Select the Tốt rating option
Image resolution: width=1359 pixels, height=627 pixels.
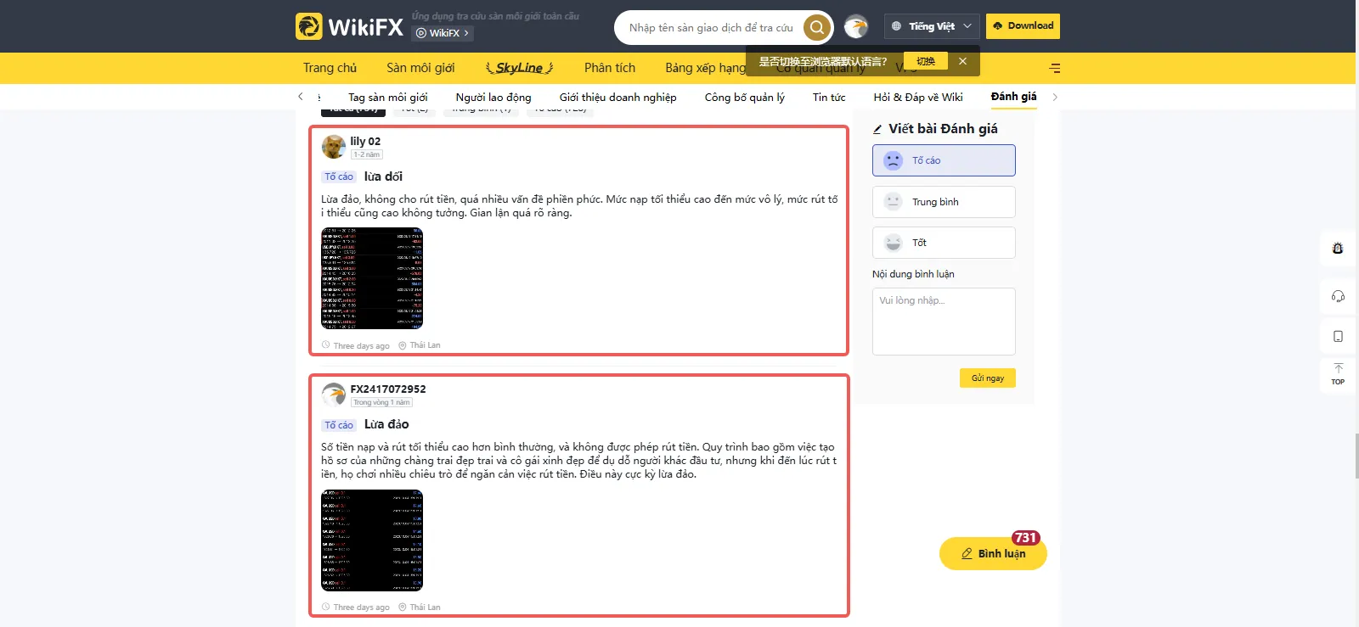tap(944, 243)
